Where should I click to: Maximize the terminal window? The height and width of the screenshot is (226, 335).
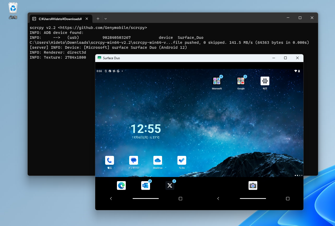300,18
